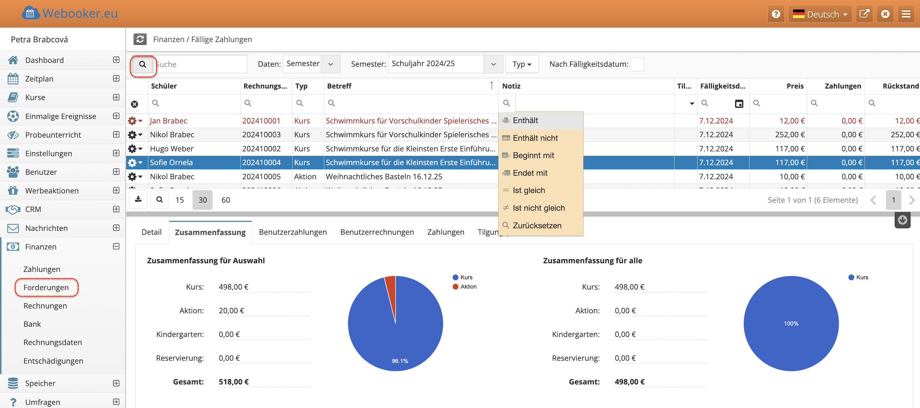Toggle the Nach Fälligkeitsdatum checkbox
Image resolution: width=920 pixels, height=408 pixels.
pyautogui.click(x=637, y=64)
